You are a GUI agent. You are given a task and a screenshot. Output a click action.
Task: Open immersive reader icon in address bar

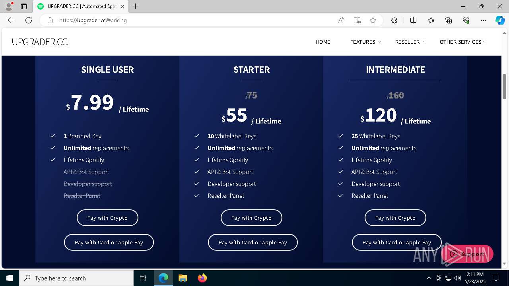point(357,20)
